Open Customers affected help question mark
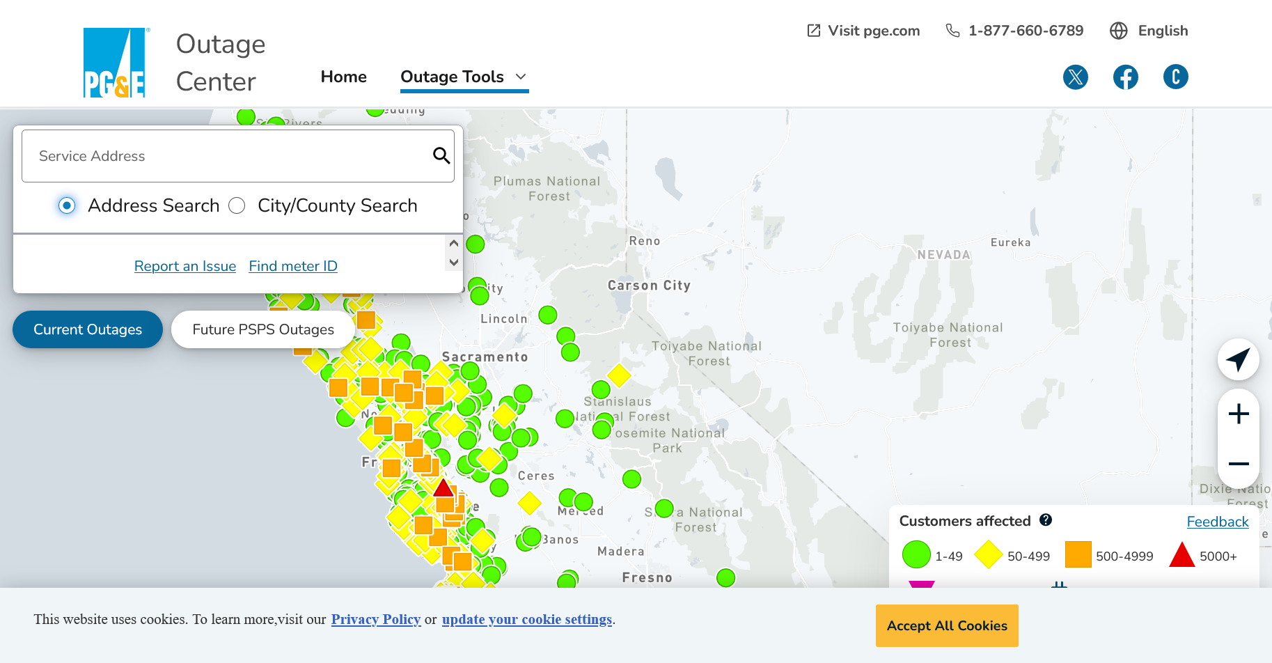The width and height of the screenshot is (1272, 663). (1045, 520)
